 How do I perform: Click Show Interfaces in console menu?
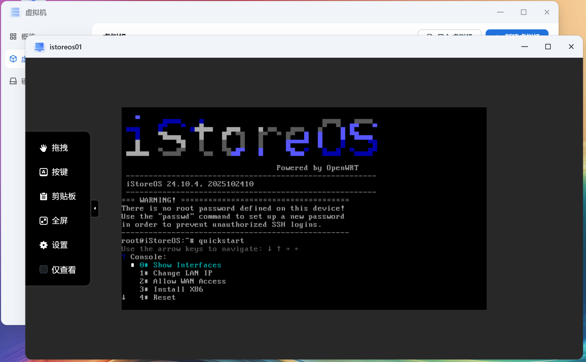click(x=187, y=265)
